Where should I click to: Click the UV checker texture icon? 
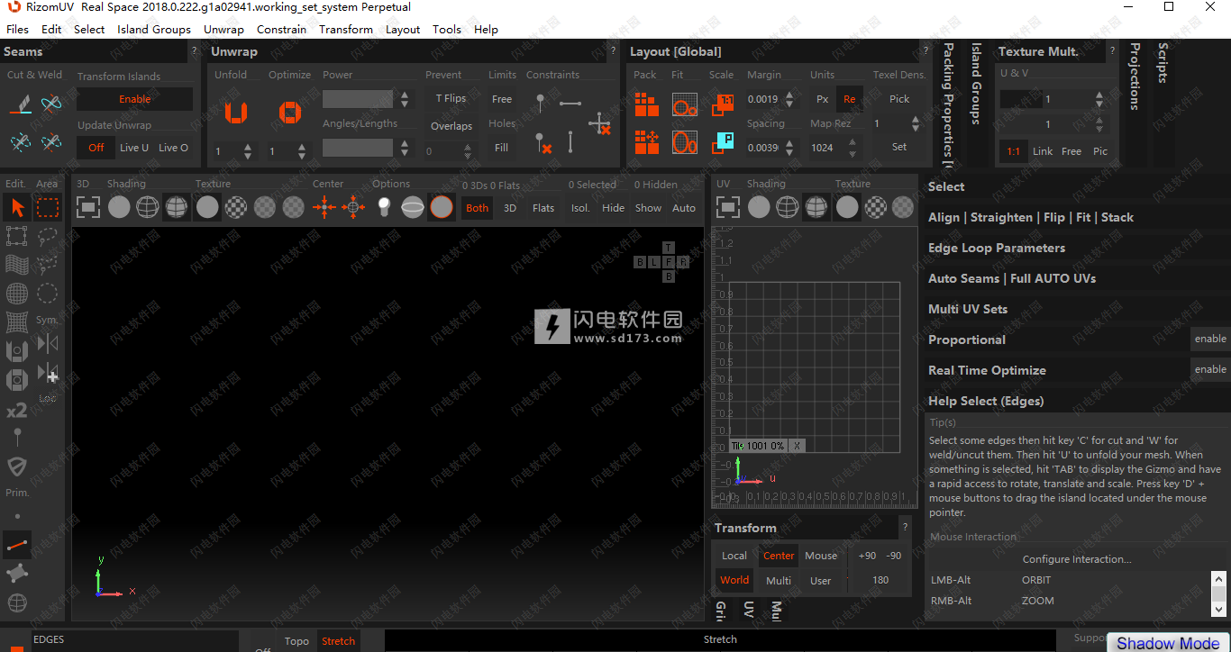[876, 208]
